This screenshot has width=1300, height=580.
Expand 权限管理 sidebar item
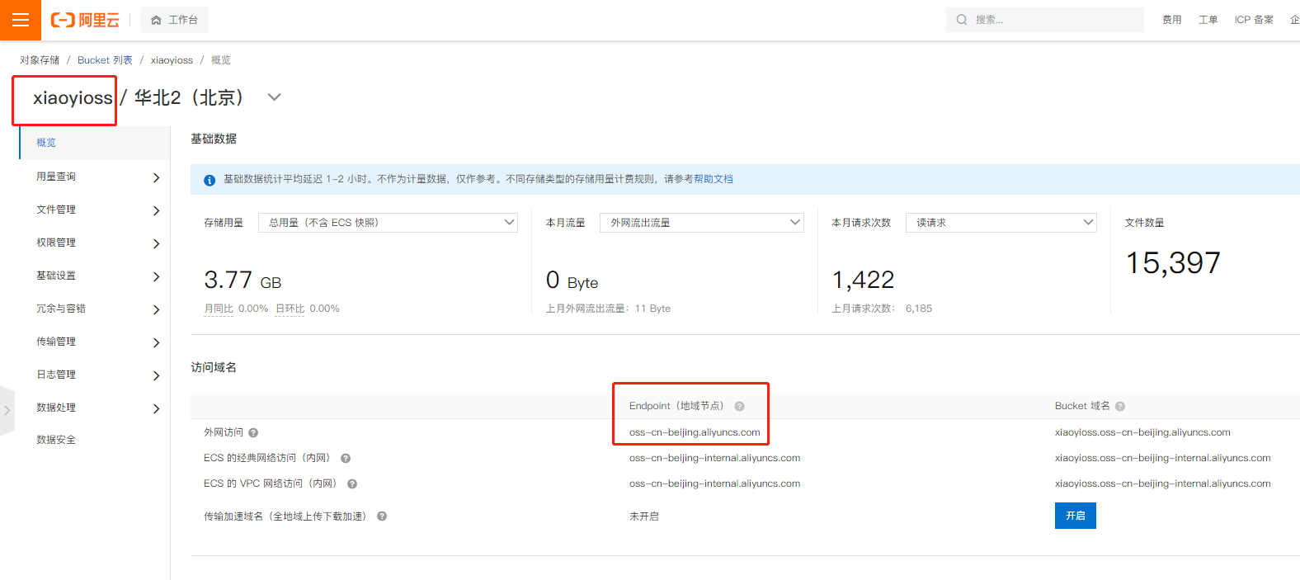coord(95,243)
